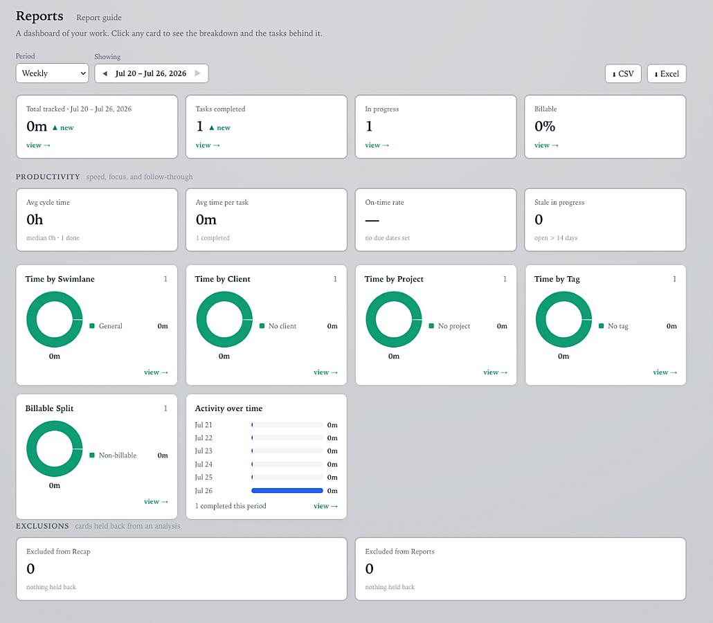Screen dimensions: 713x623
Task: Open view link in Time by Client
Action: point(325,372)
